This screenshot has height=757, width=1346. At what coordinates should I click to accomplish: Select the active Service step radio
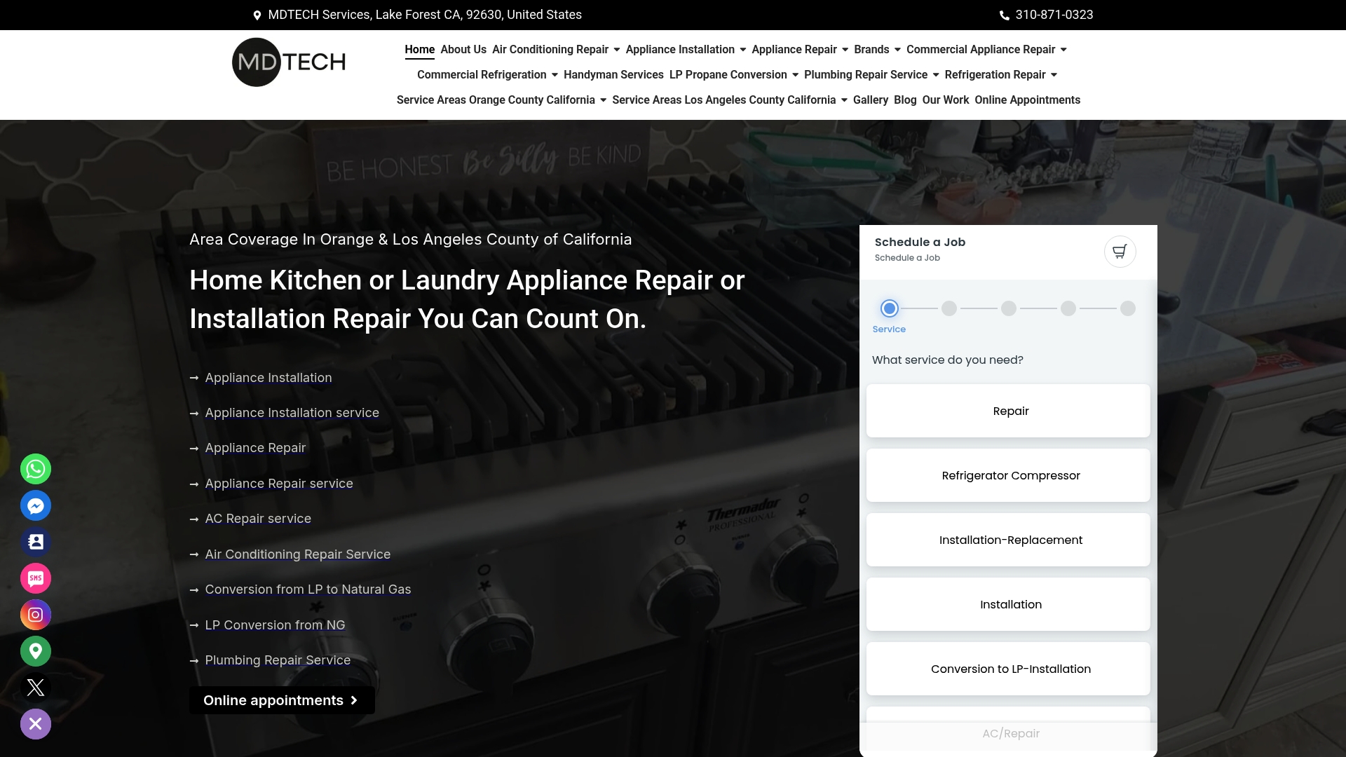point(888,308)
